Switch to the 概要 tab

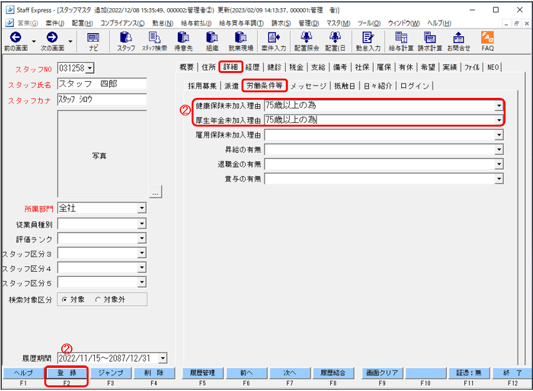click(187, 67)
